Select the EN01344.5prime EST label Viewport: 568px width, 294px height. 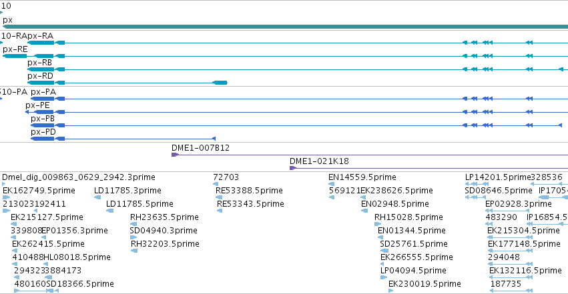pos(412,231)
